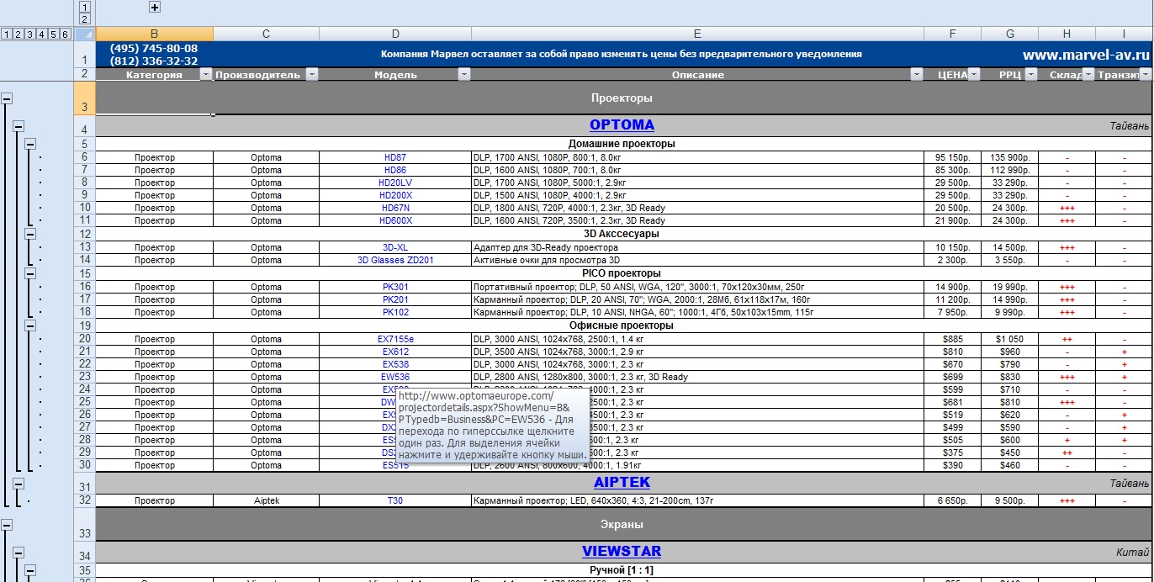Click outline level 1 row button
The height and width of the screenshot is (582, 1154).
(x=7, y=34)
